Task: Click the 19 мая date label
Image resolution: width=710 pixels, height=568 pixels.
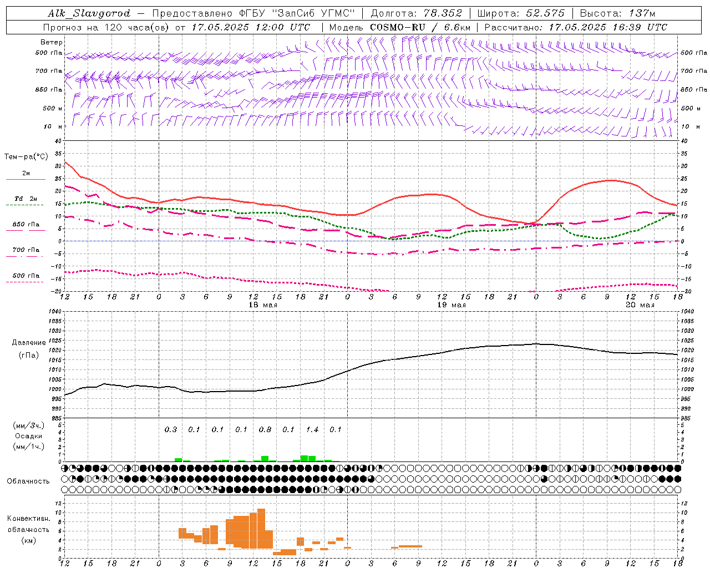Action: point(452,305)
